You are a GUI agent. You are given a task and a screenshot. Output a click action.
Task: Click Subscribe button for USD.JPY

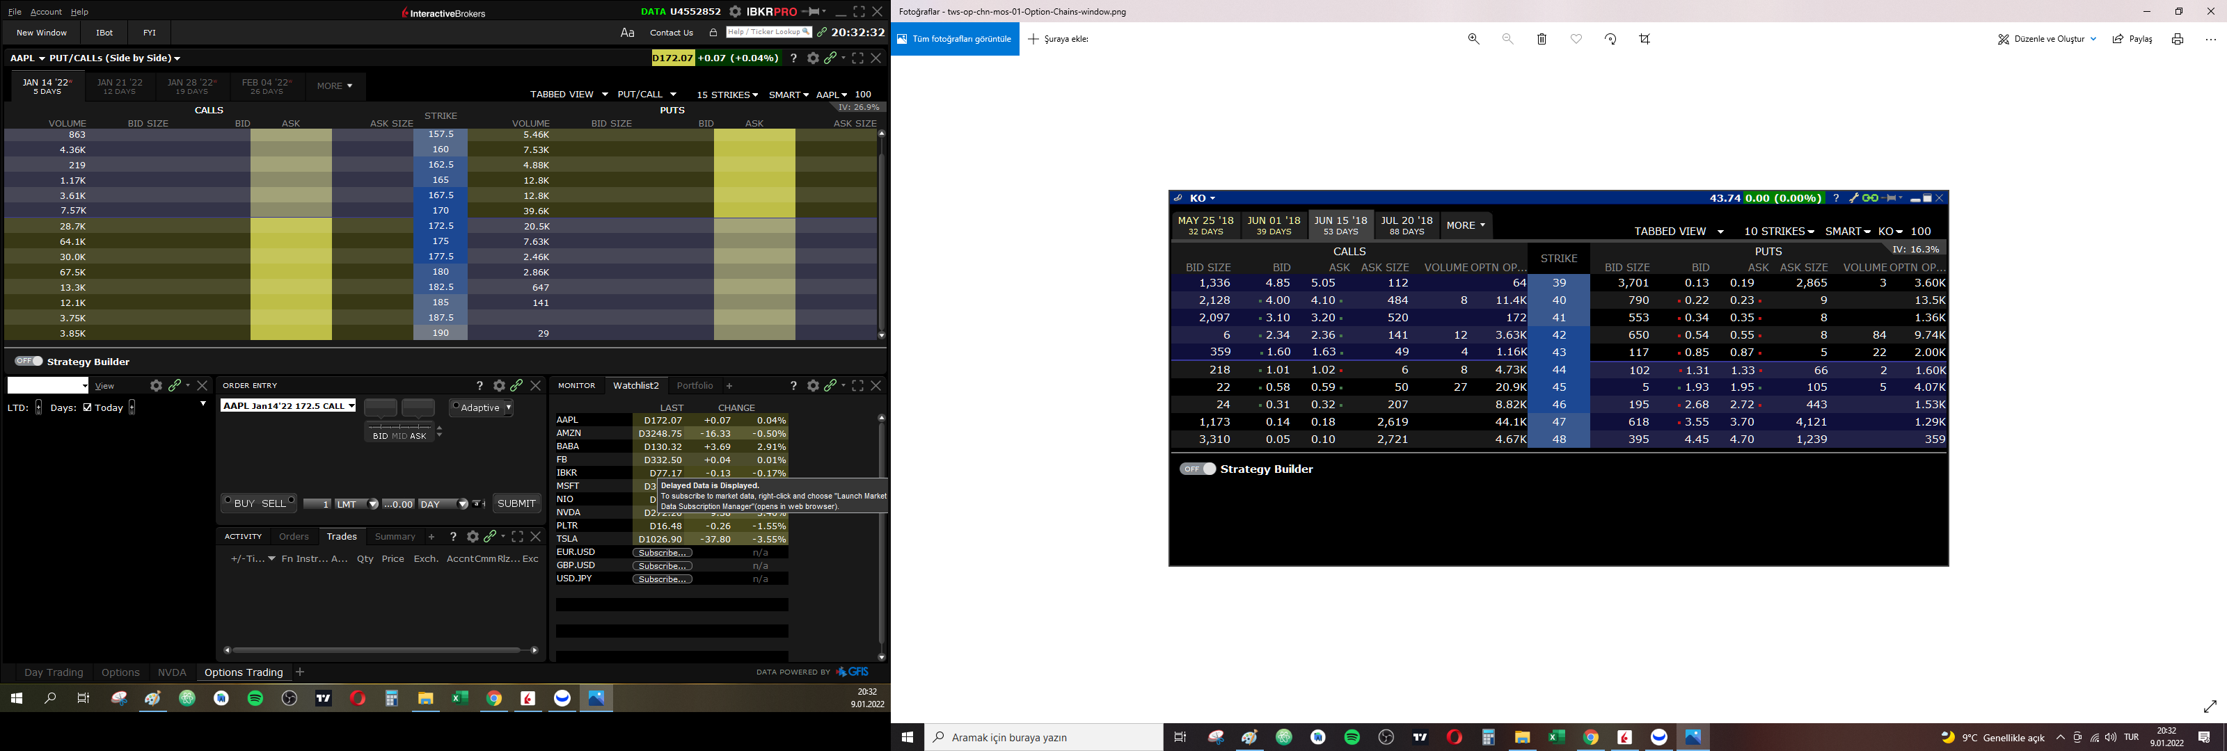pyautogui.click(x=663, y=579)
